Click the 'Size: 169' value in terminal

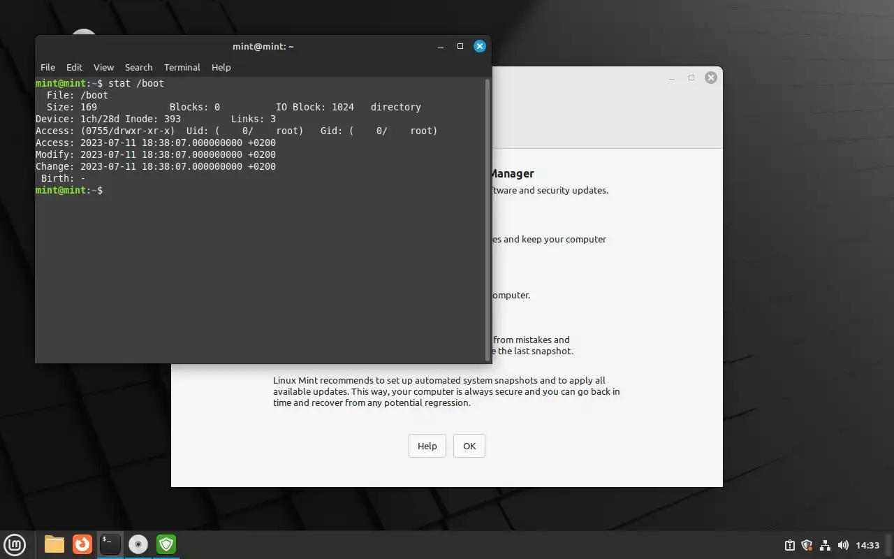(x=72, y=107)
